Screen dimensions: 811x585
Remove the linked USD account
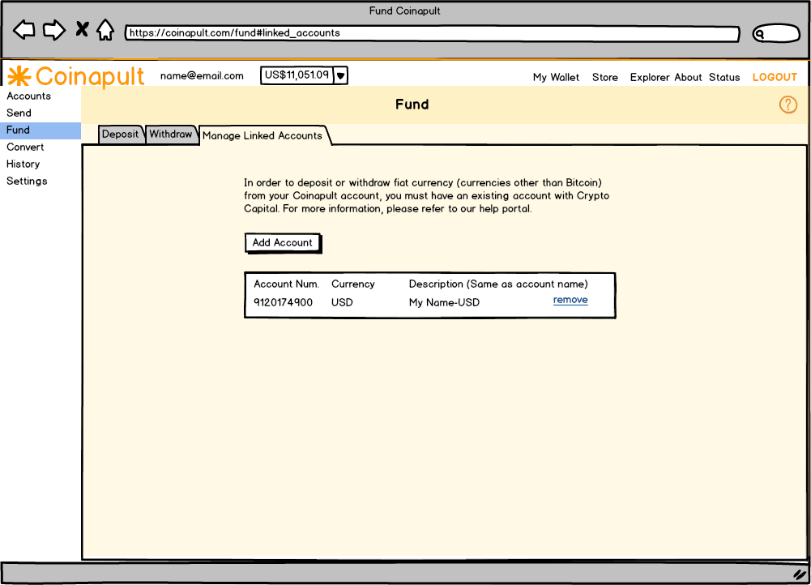pos(570,300)
